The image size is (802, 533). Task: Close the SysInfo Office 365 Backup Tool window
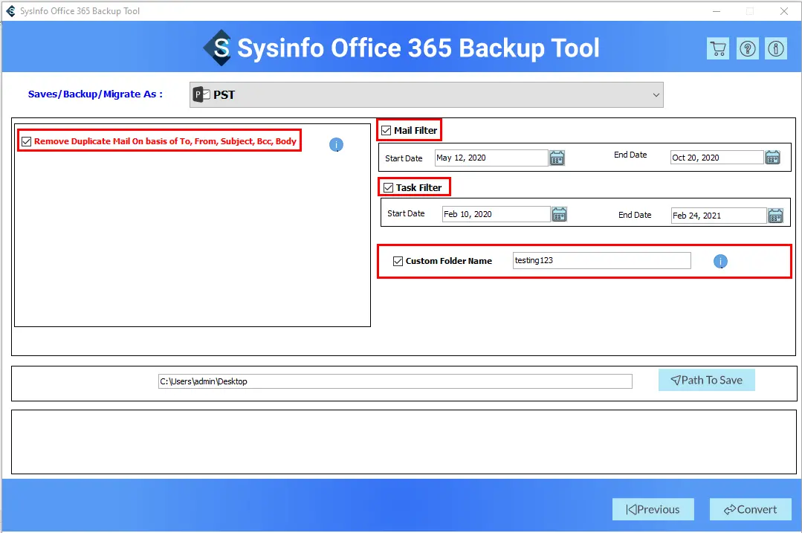783,10
